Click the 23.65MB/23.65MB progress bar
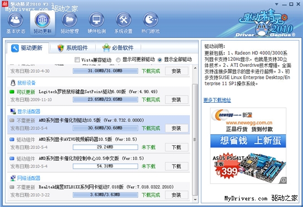This screenshot has height=207, width=303. [x=105, y=99]
